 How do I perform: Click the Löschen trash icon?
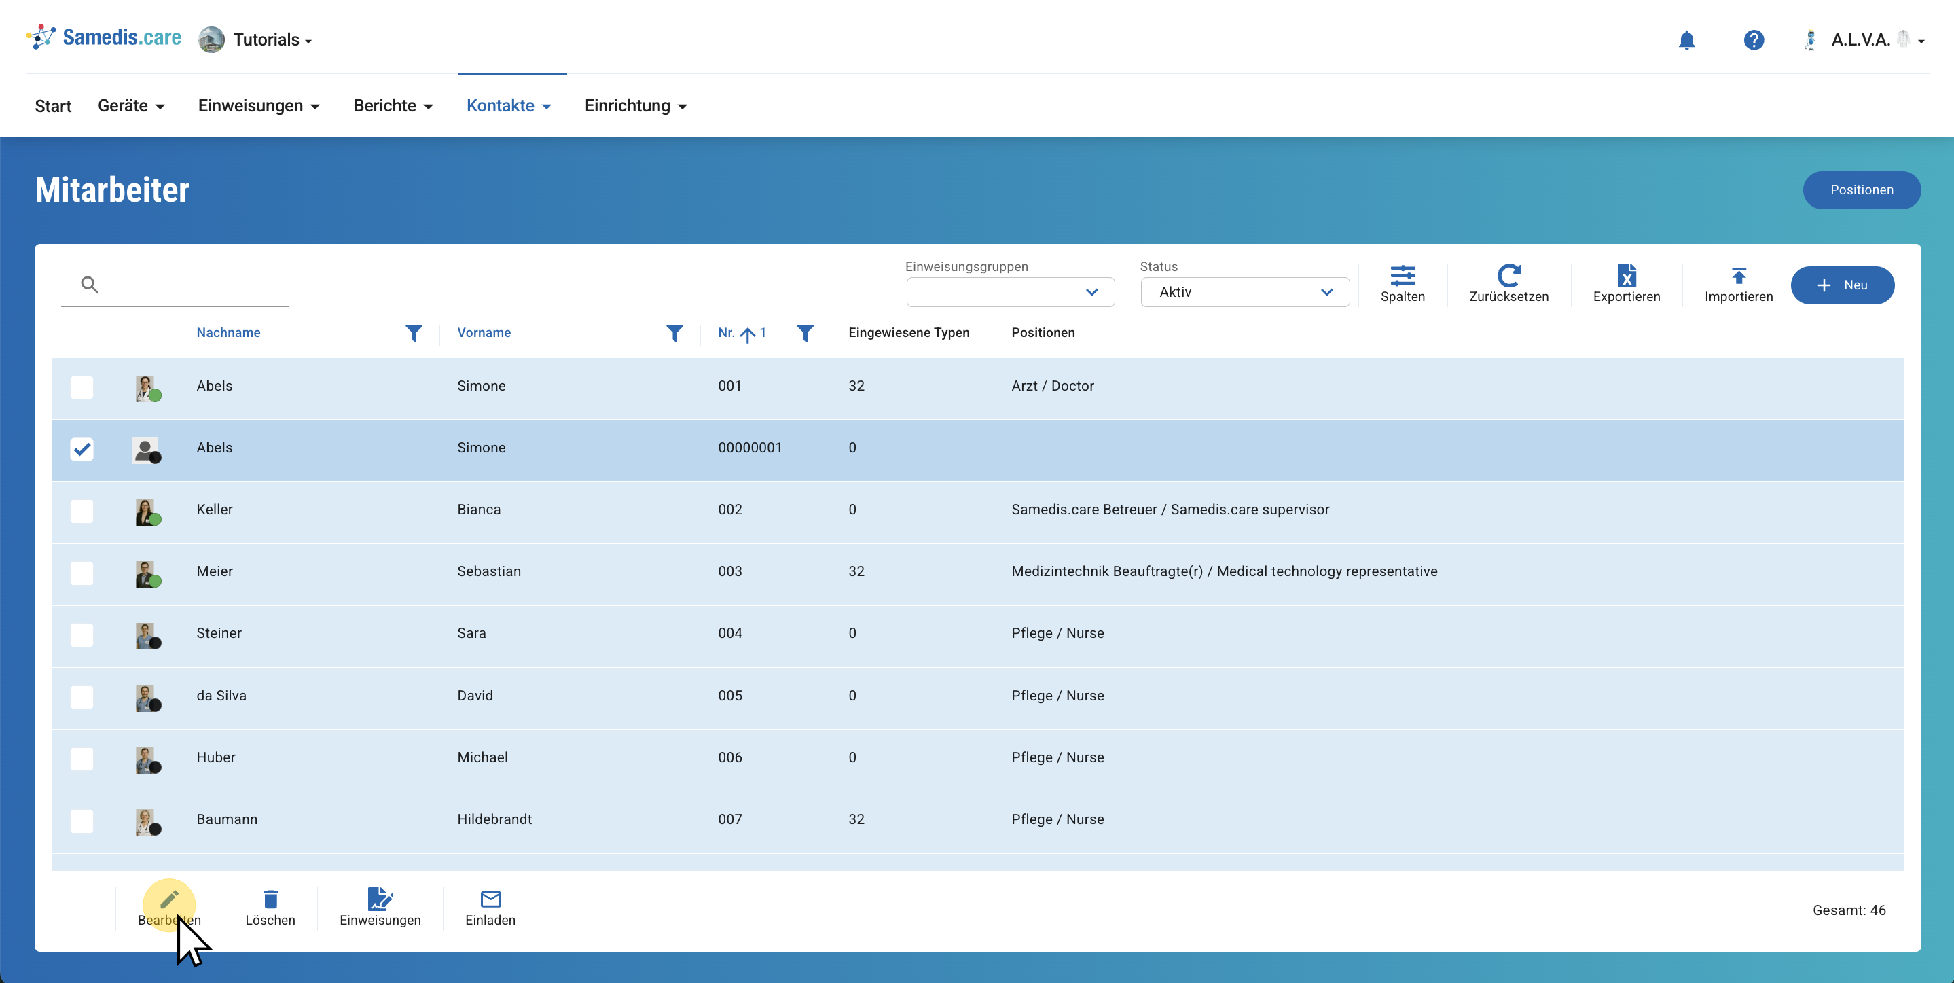coord(270,899)
